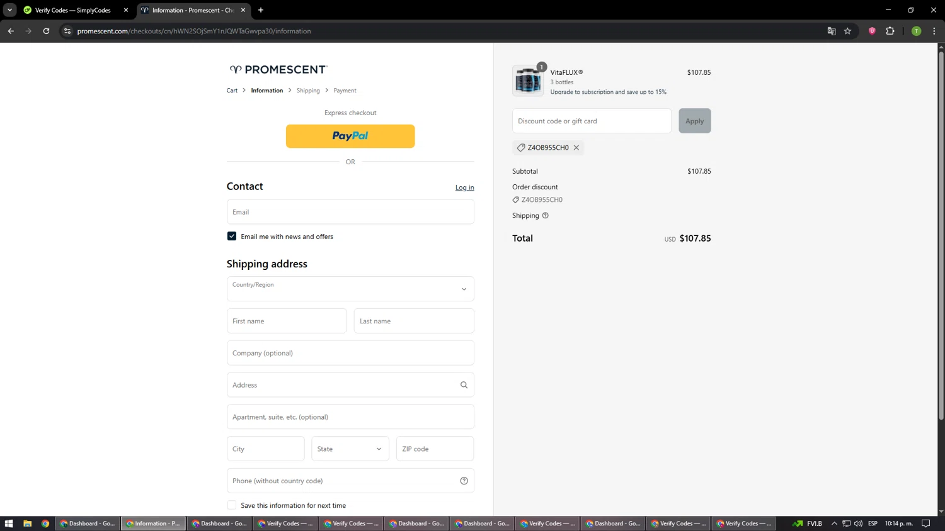Image resolution: width=945 pixels, height=531 pixels.
Task: Click the taskbar clock
Action: click(x=899, y=523)
